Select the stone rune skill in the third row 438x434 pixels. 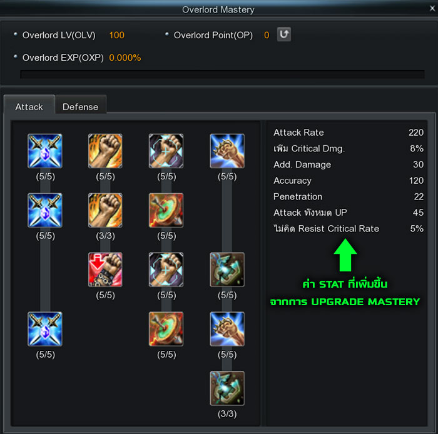coord(227,270)
